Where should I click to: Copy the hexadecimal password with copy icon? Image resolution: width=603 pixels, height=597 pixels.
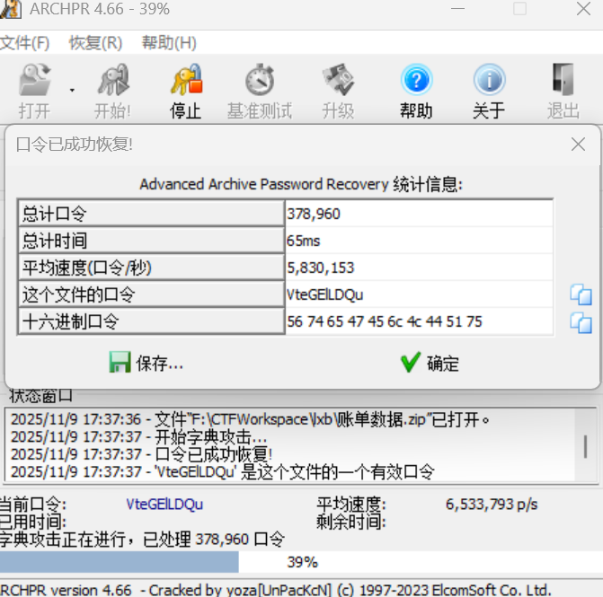pos(581,322)
